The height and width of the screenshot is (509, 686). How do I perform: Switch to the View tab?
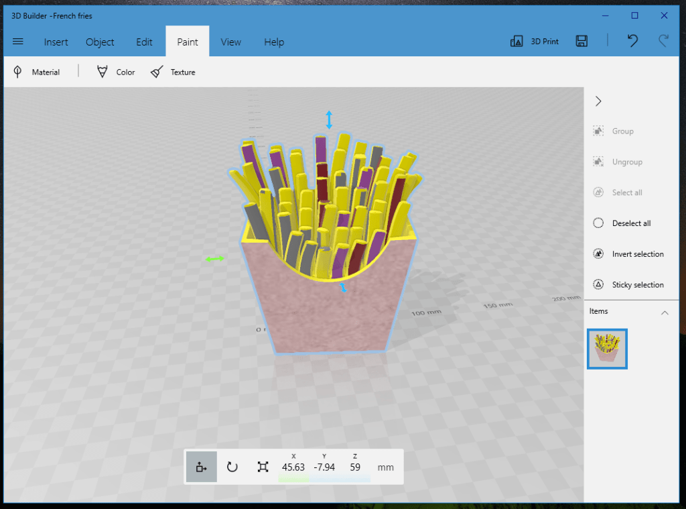(230, 42)
